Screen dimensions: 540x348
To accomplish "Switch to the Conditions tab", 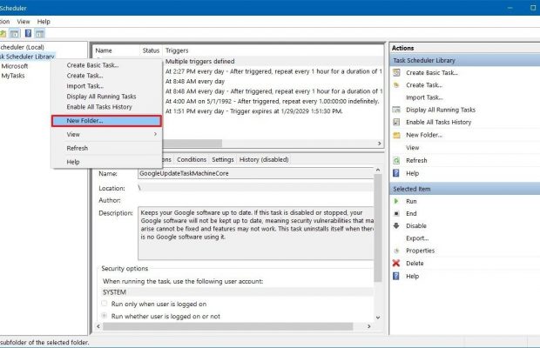I will [x=192, y=159].
